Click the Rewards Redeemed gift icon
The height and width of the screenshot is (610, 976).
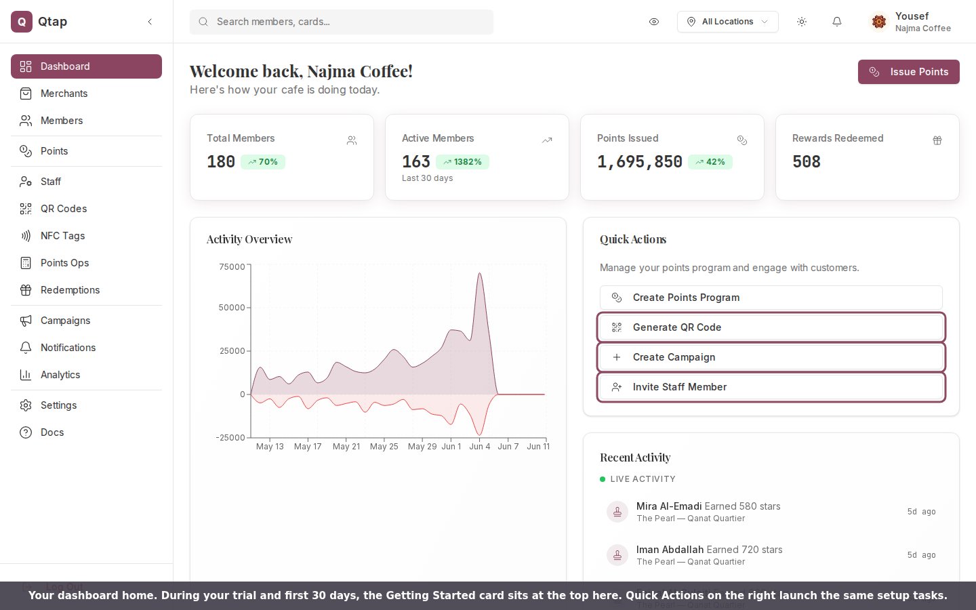[937, 140]
